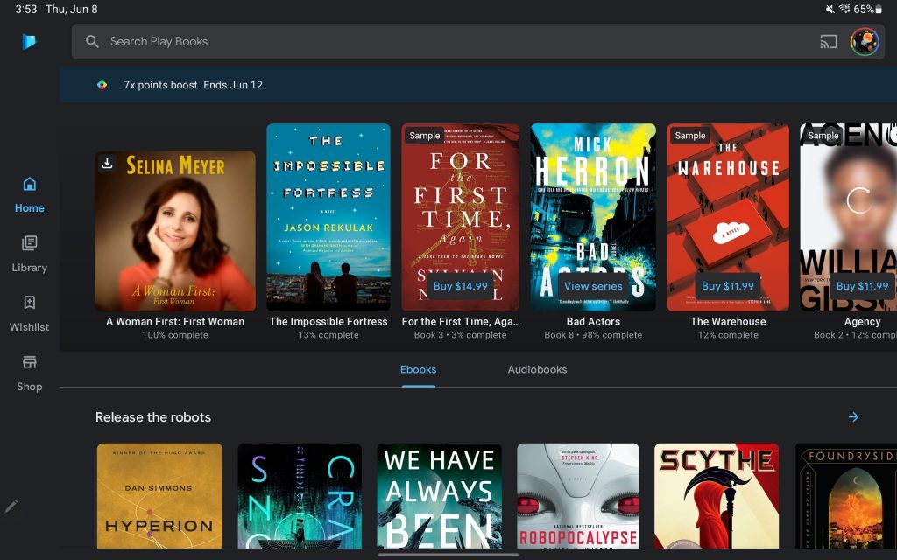Select the Ebooks tab
The height and width of the screenshot is (560, 897).
pyautogui.click(x=418, y=369)
